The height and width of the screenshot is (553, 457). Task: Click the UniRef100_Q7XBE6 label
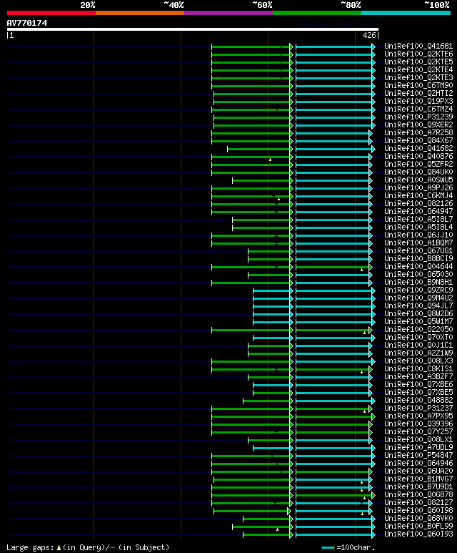(418, 385)
